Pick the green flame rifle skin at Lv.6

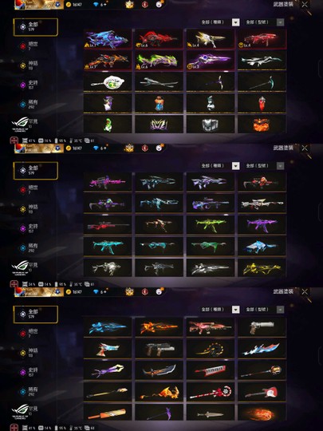(159, 61)
